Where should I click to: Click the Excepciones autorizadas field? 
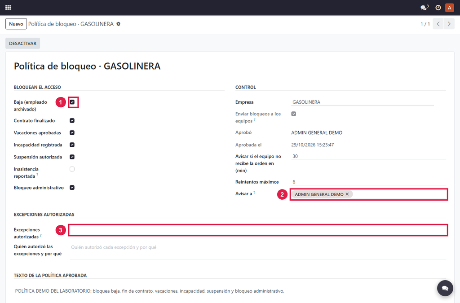pos(258,230)
